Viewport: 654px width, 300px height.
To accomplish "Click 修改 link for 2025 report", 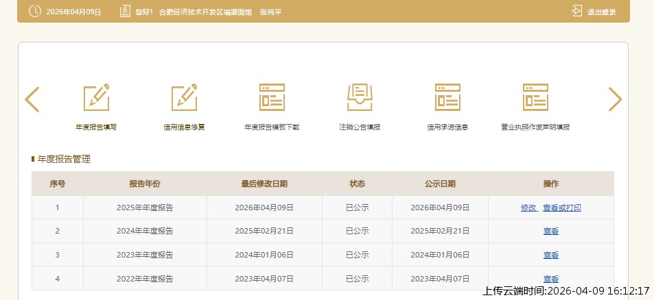I will click(x=528, y=208).
